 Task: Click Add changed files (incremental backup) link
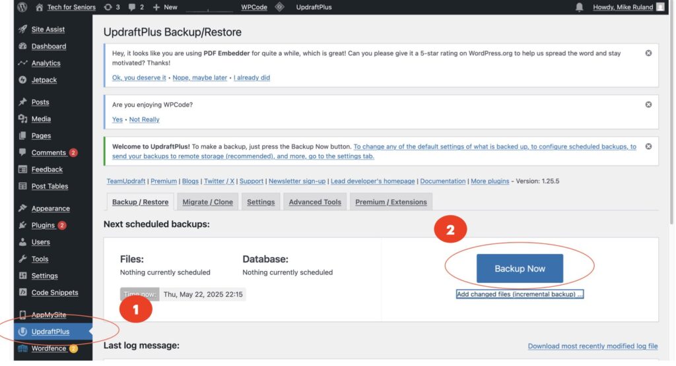520,294
